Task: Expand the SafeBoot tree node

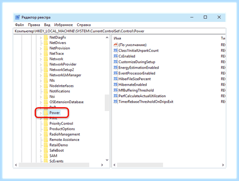Action: 41,150
